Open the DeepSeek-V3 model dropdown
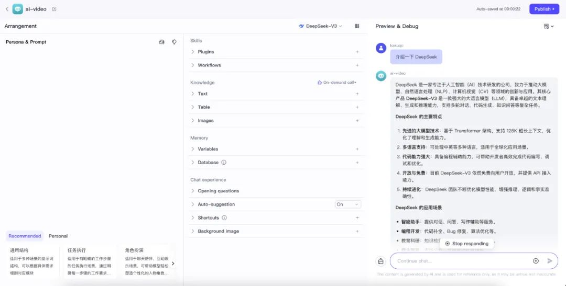 point(321,26)
